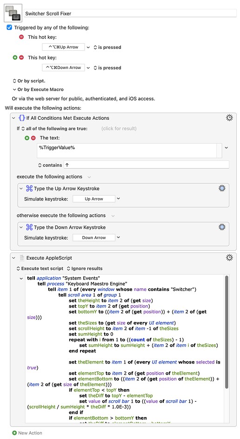240x439 pixels.
Task: Edit the macro name field Switcher Scroll Fixer
Action: click(130, 14)
